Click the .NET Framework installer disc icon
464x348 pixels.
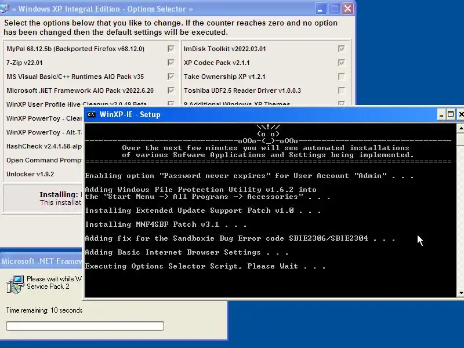point(15,284)
